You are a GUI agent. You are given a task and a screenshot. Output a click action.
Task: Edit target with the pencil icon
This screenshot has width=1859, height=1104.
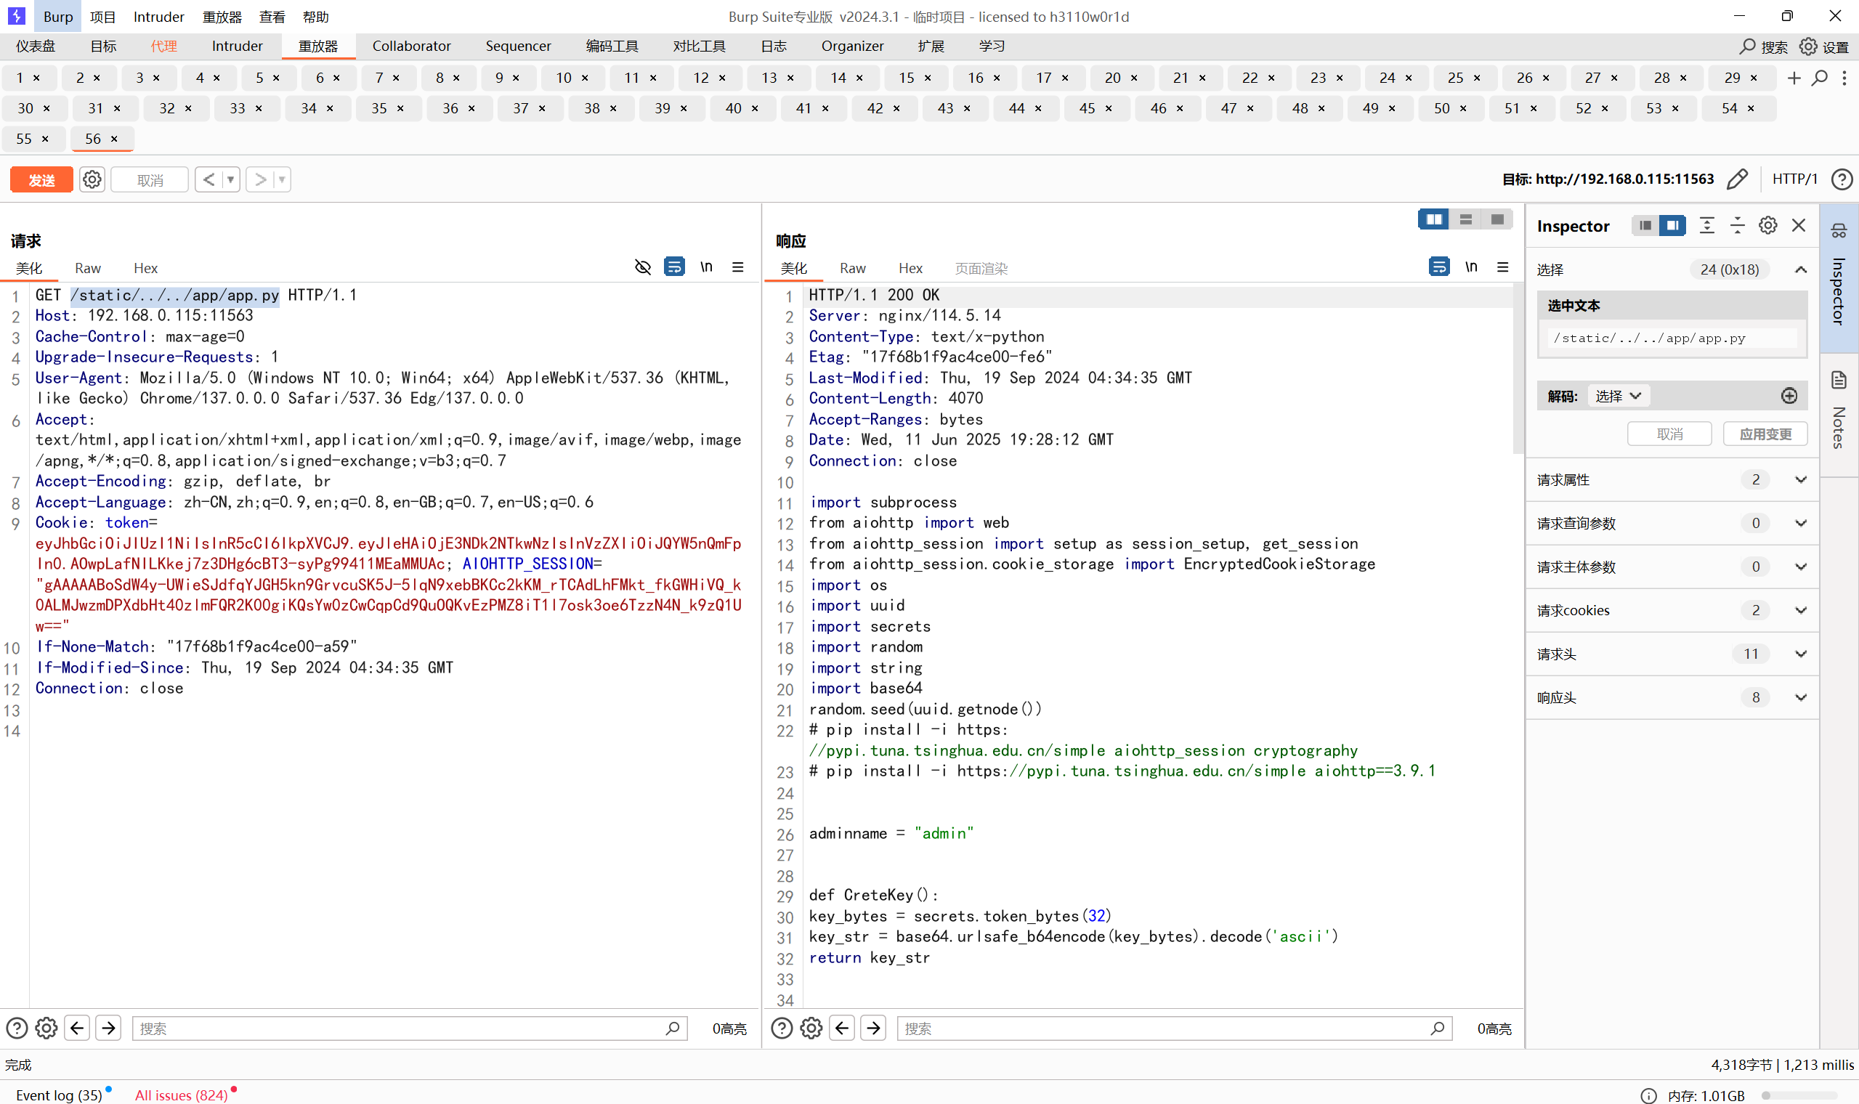point(1737,179)
